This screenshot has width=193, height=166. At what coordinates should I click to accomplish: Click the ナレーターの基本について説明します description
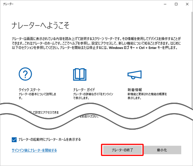[x=37, y=96]
